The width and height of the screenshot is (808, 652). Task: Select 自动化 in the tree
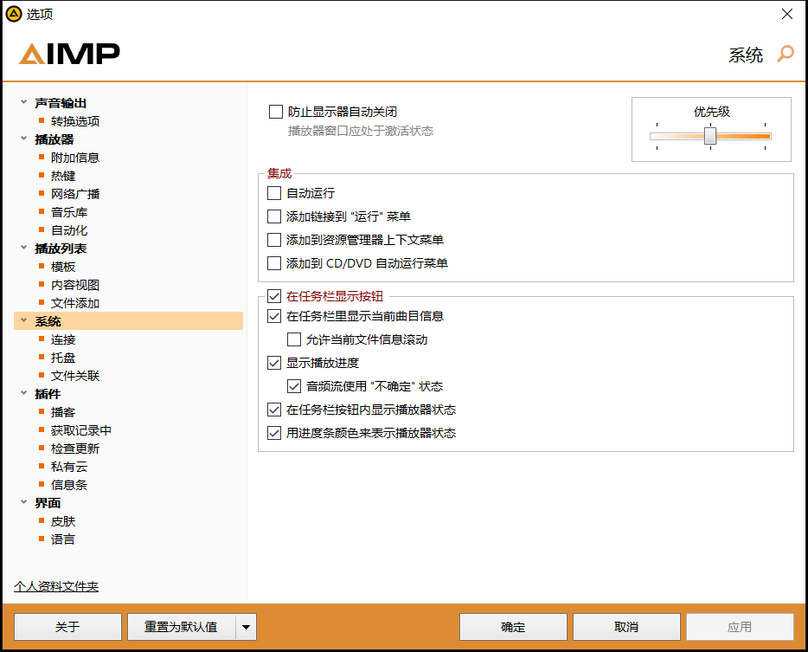pyautogui.click(x=69, y=230)
